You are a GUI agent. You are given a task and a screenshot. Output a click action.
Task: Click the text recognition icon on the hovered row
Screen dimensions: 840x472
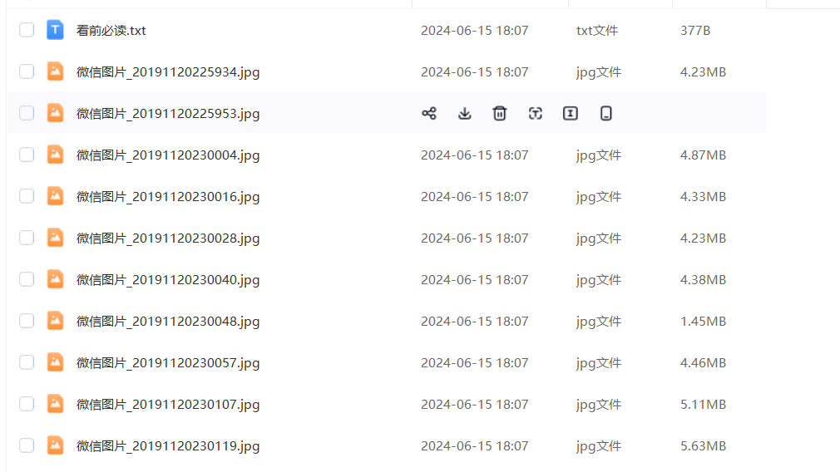point(535,114)
